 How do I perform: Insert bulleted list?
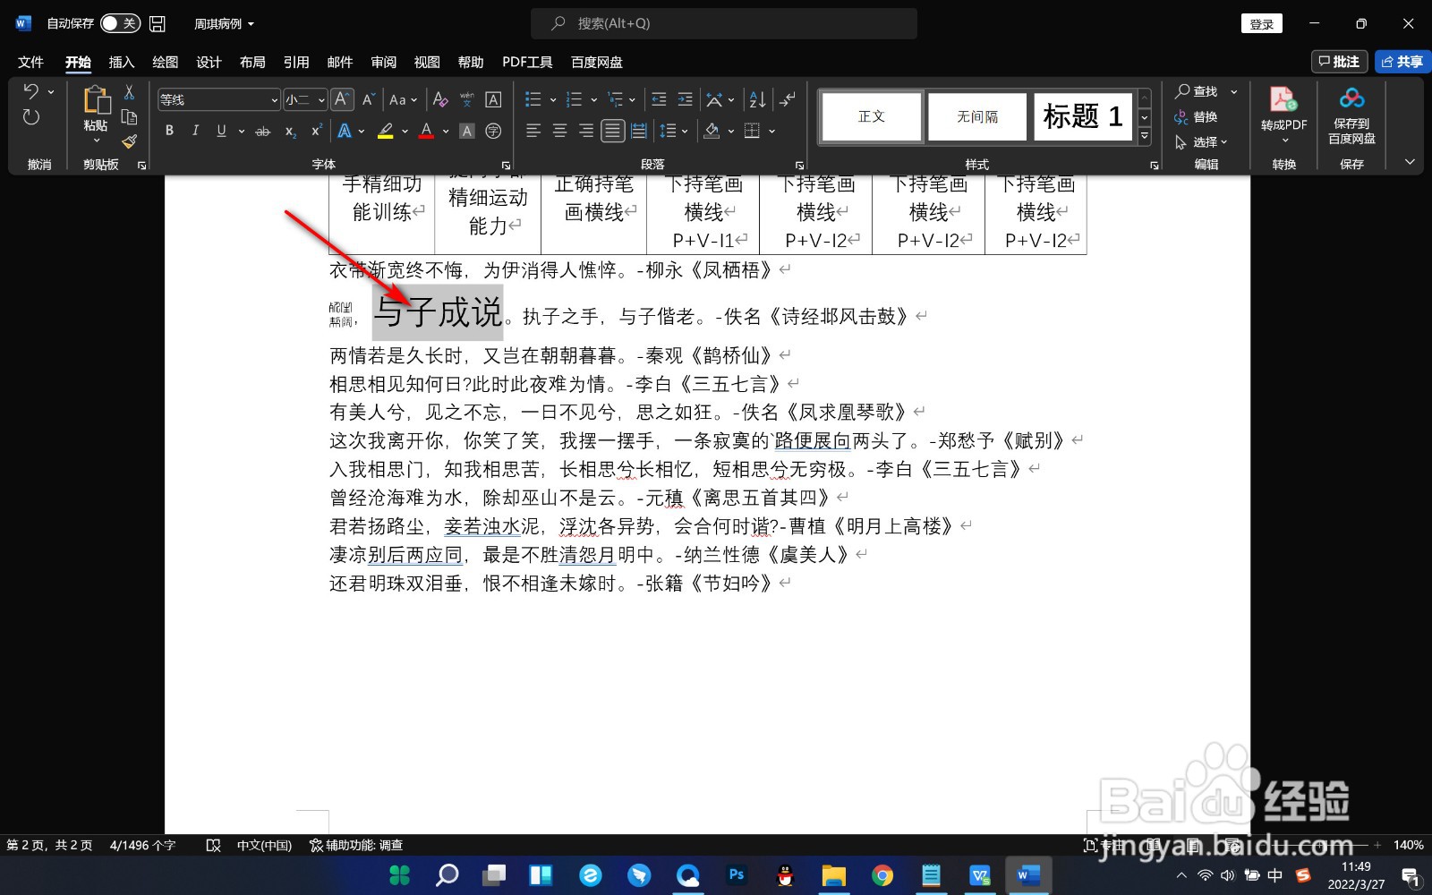533,99
